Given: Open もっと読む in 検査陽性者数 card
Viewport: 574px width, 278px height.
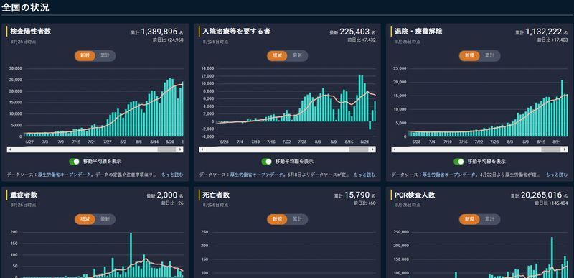Looking at the screenshot, I should point(172,175).
